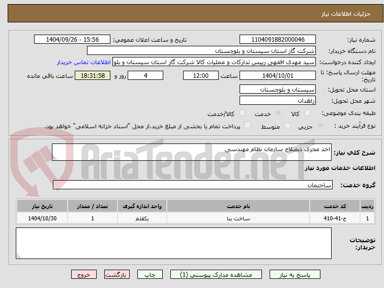
Task: Click the خروج exit button
Action: (84, 275)
